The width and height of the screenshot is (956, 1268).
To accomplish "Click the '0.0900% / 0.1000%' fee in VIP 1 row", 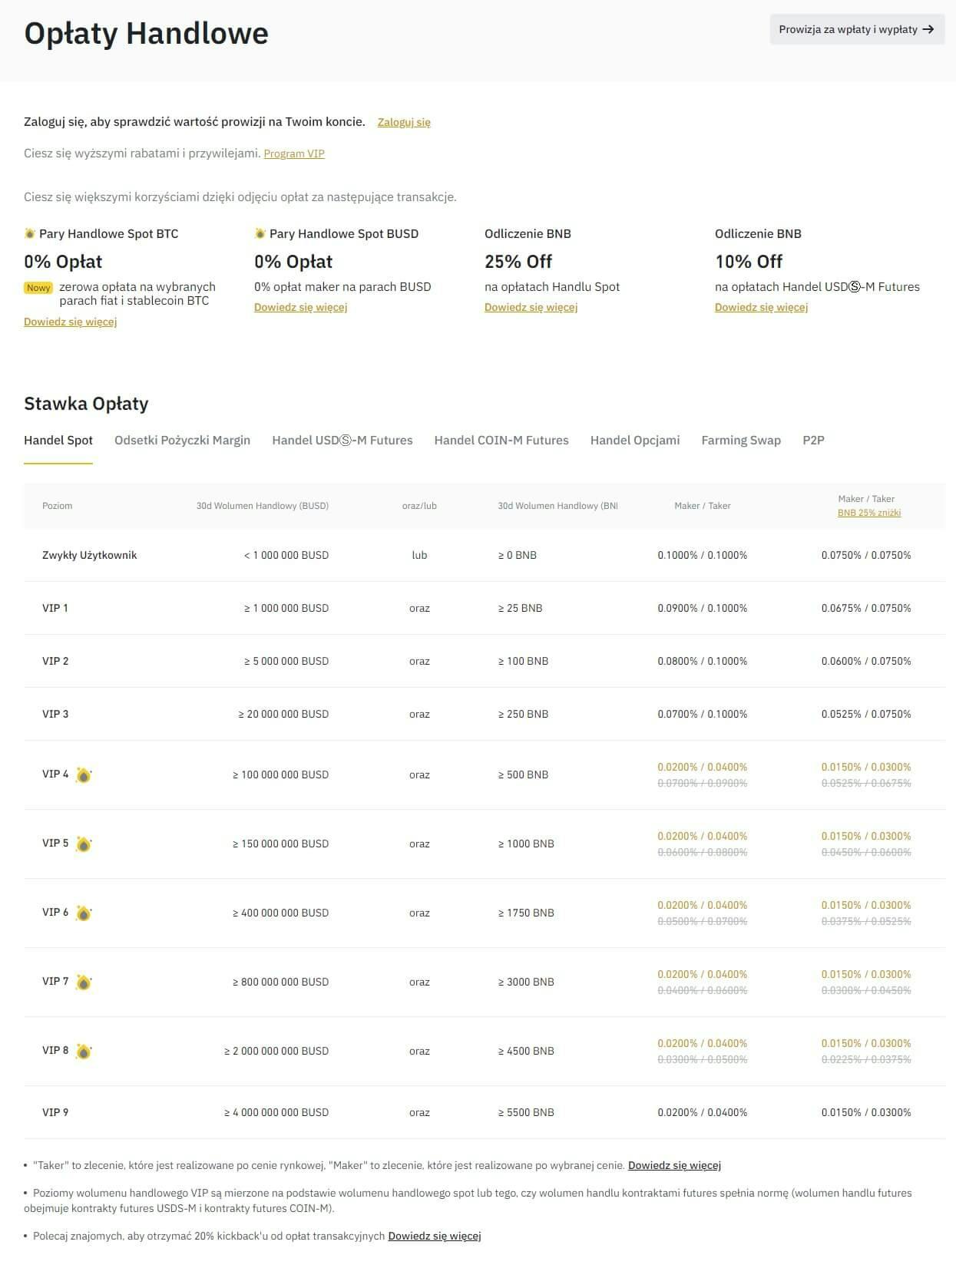I will 703,608.
